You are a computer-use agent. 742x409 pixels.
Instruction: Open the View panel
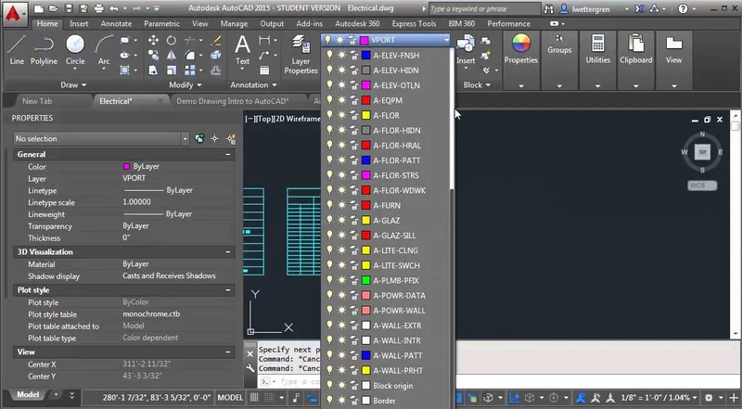tap(674, 49)
